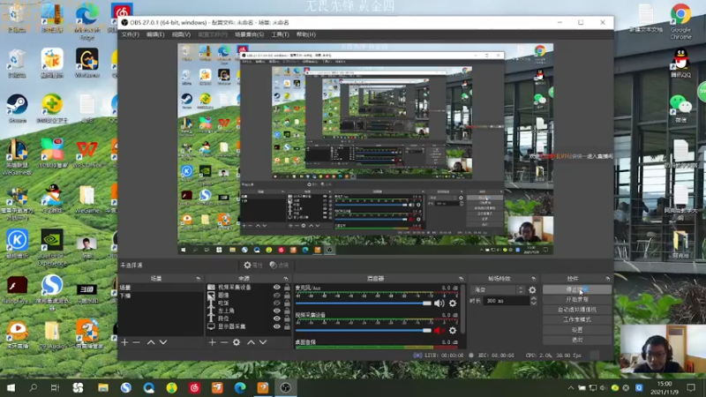Open Steam from the desktop

pos(17,109)
